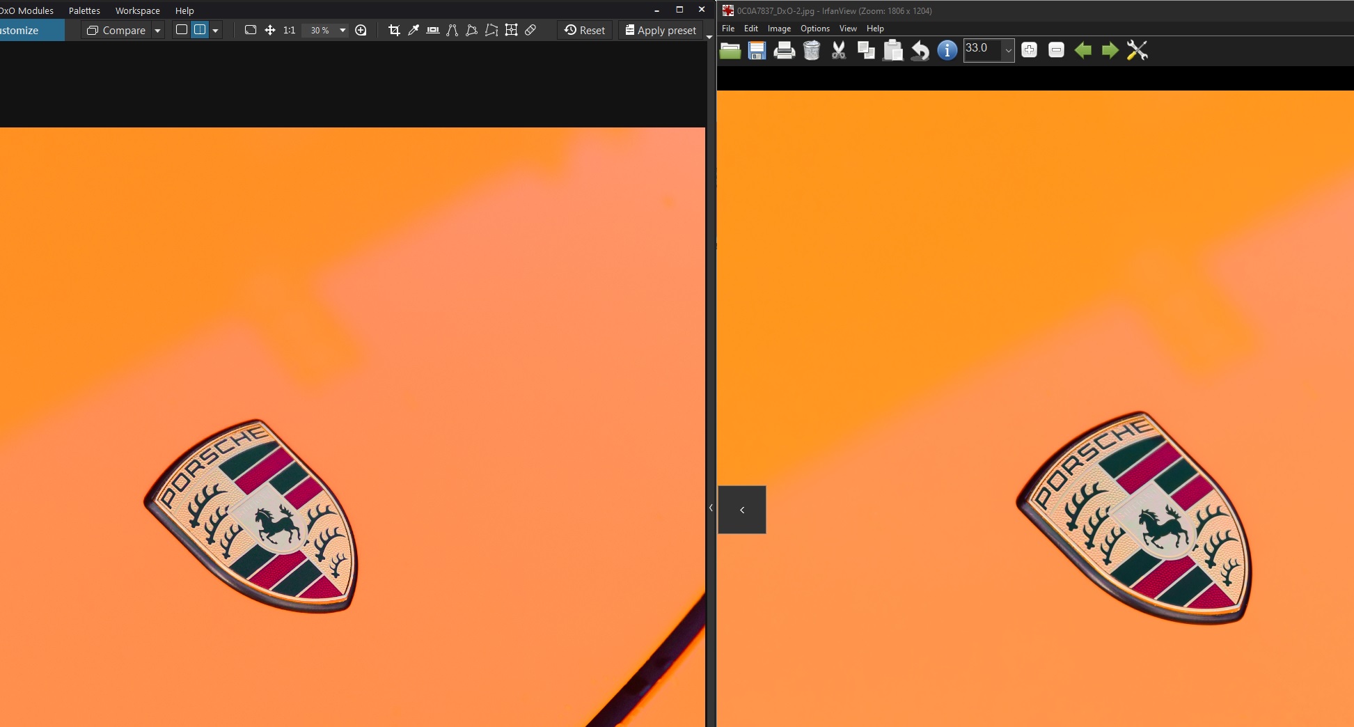Open image information in IrfanView

[947, 50]
